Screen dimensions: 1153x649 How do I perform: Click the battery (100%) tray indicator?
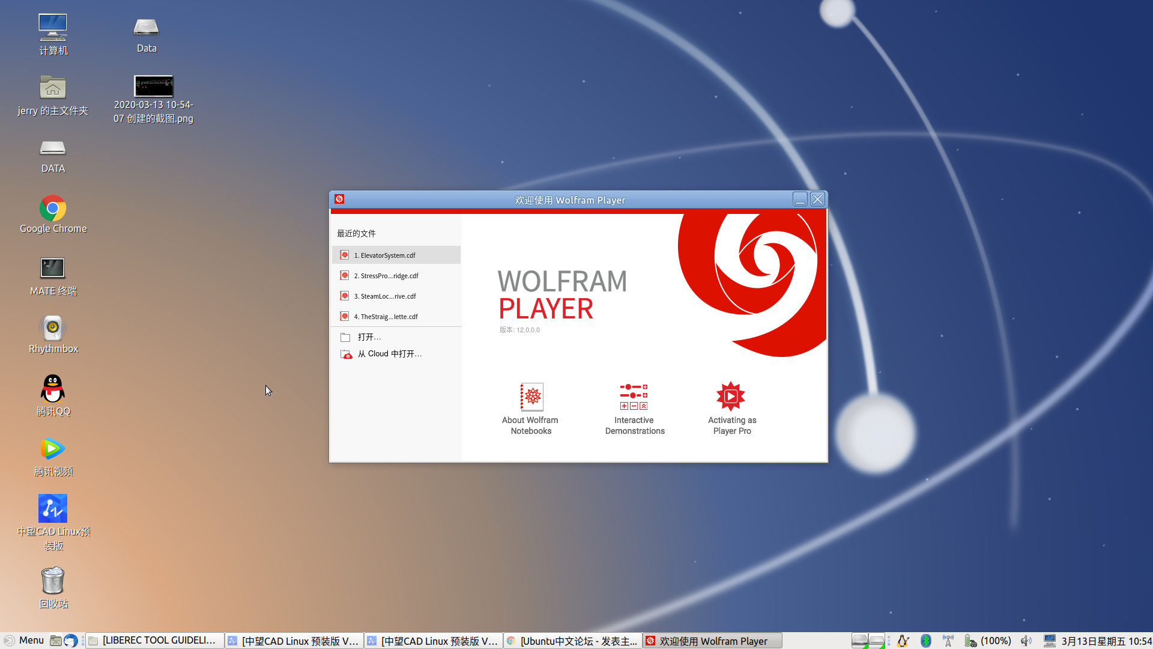988,641
